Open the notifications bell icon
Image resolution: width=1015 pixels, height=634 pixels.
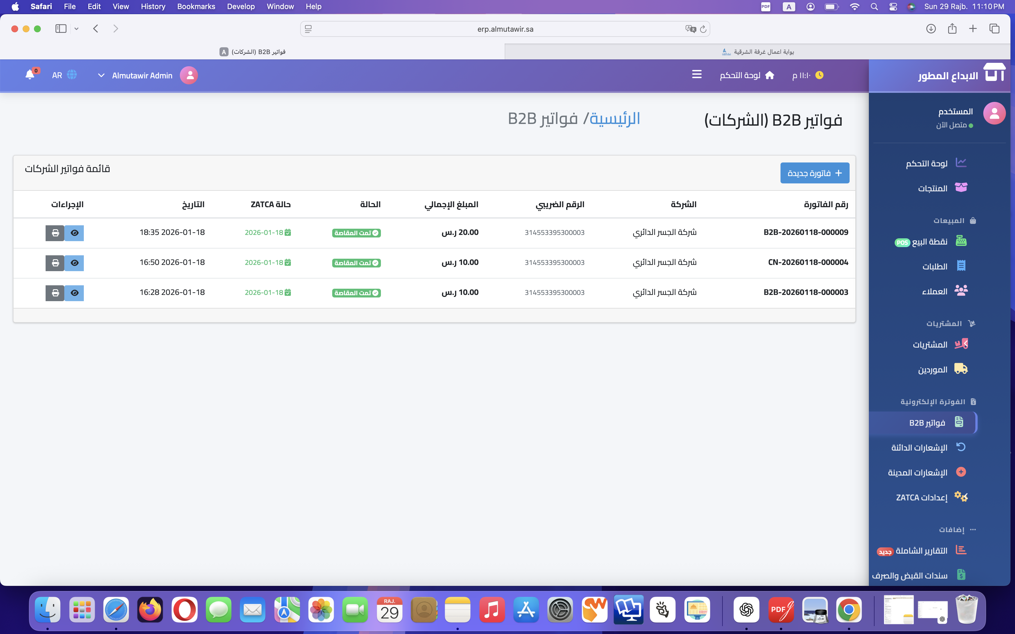click(x=30, y=75)
